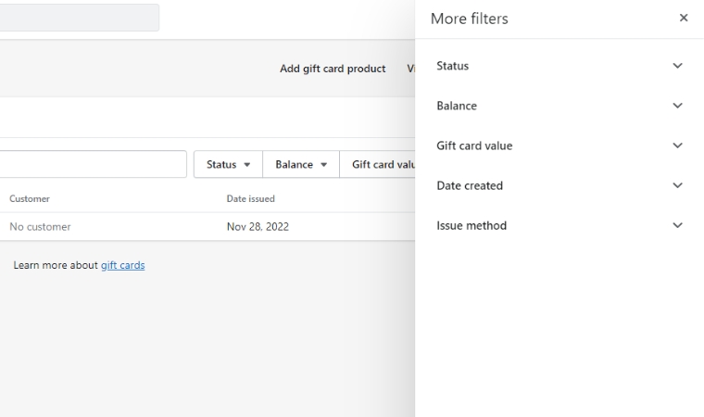Open the Gift card value filter button in table bar
Viewport: 704px width, 417px height.
(380, 165)
